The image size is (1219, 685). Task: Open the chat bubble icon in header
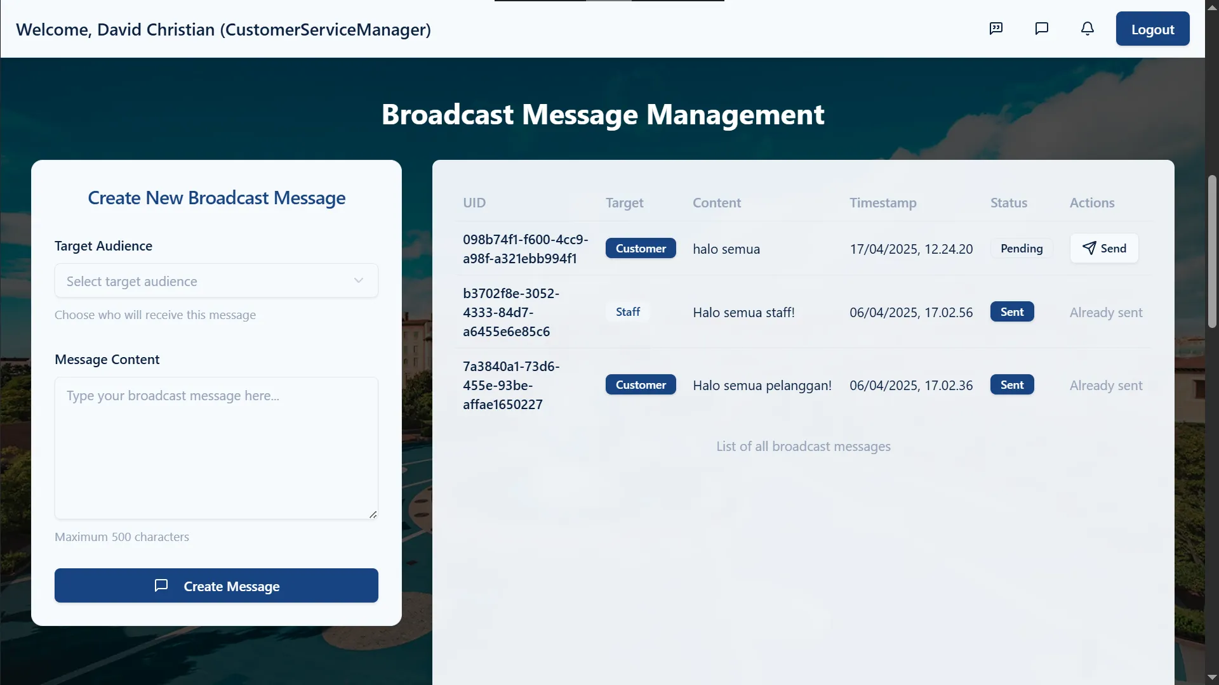pyautogui.click(x=1041, y=29)
